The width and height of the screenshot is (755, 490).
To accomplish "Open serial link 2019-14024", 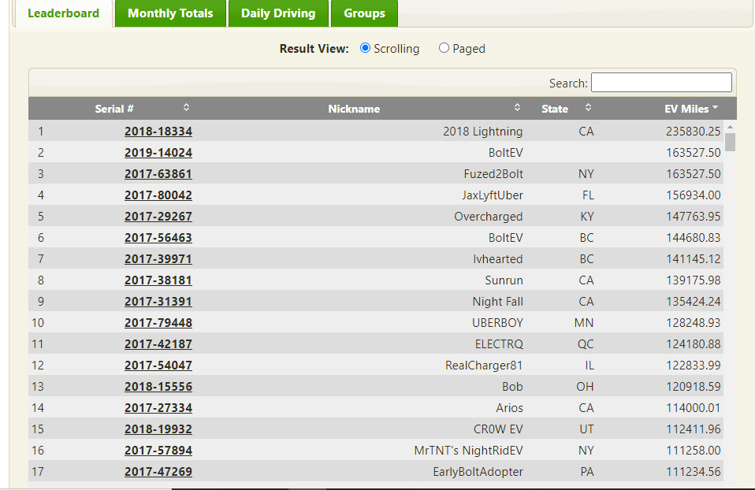I will [158, 153].
